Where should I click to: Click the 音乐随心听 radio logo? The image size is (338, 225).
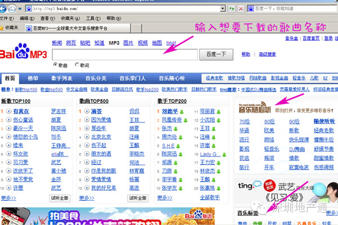[255, 107]
